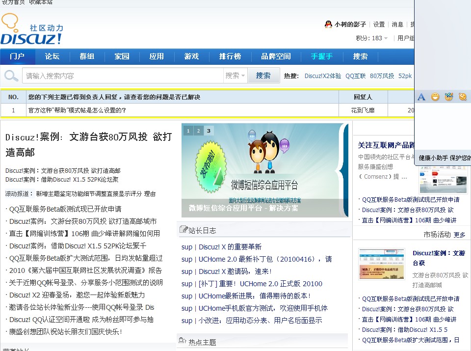Open the 游戏 navigation tab
The height and width of the screenshot is (351, 471).
[192, 56]
